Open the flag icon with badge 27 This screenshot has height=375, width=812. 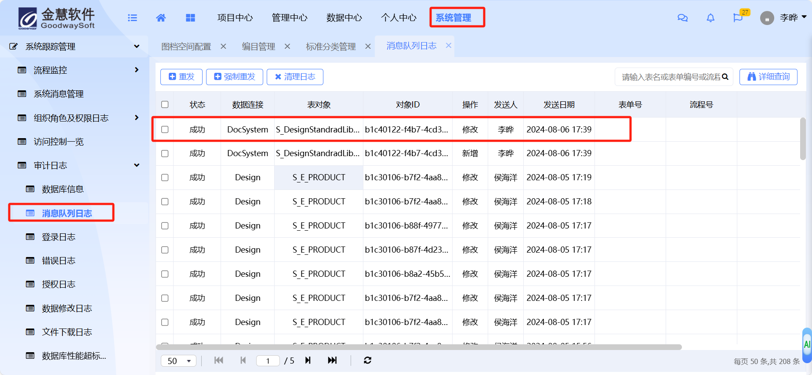tap(738, 18)
